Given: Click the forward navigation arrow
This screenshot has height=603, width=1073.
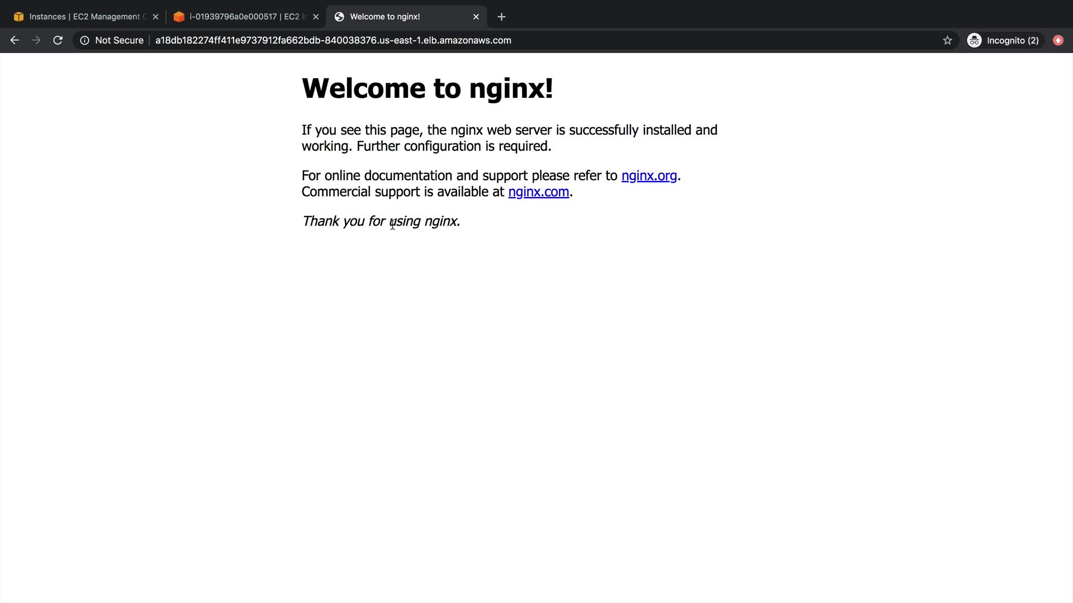Looking at the screenshot, I should coord(36,40).
